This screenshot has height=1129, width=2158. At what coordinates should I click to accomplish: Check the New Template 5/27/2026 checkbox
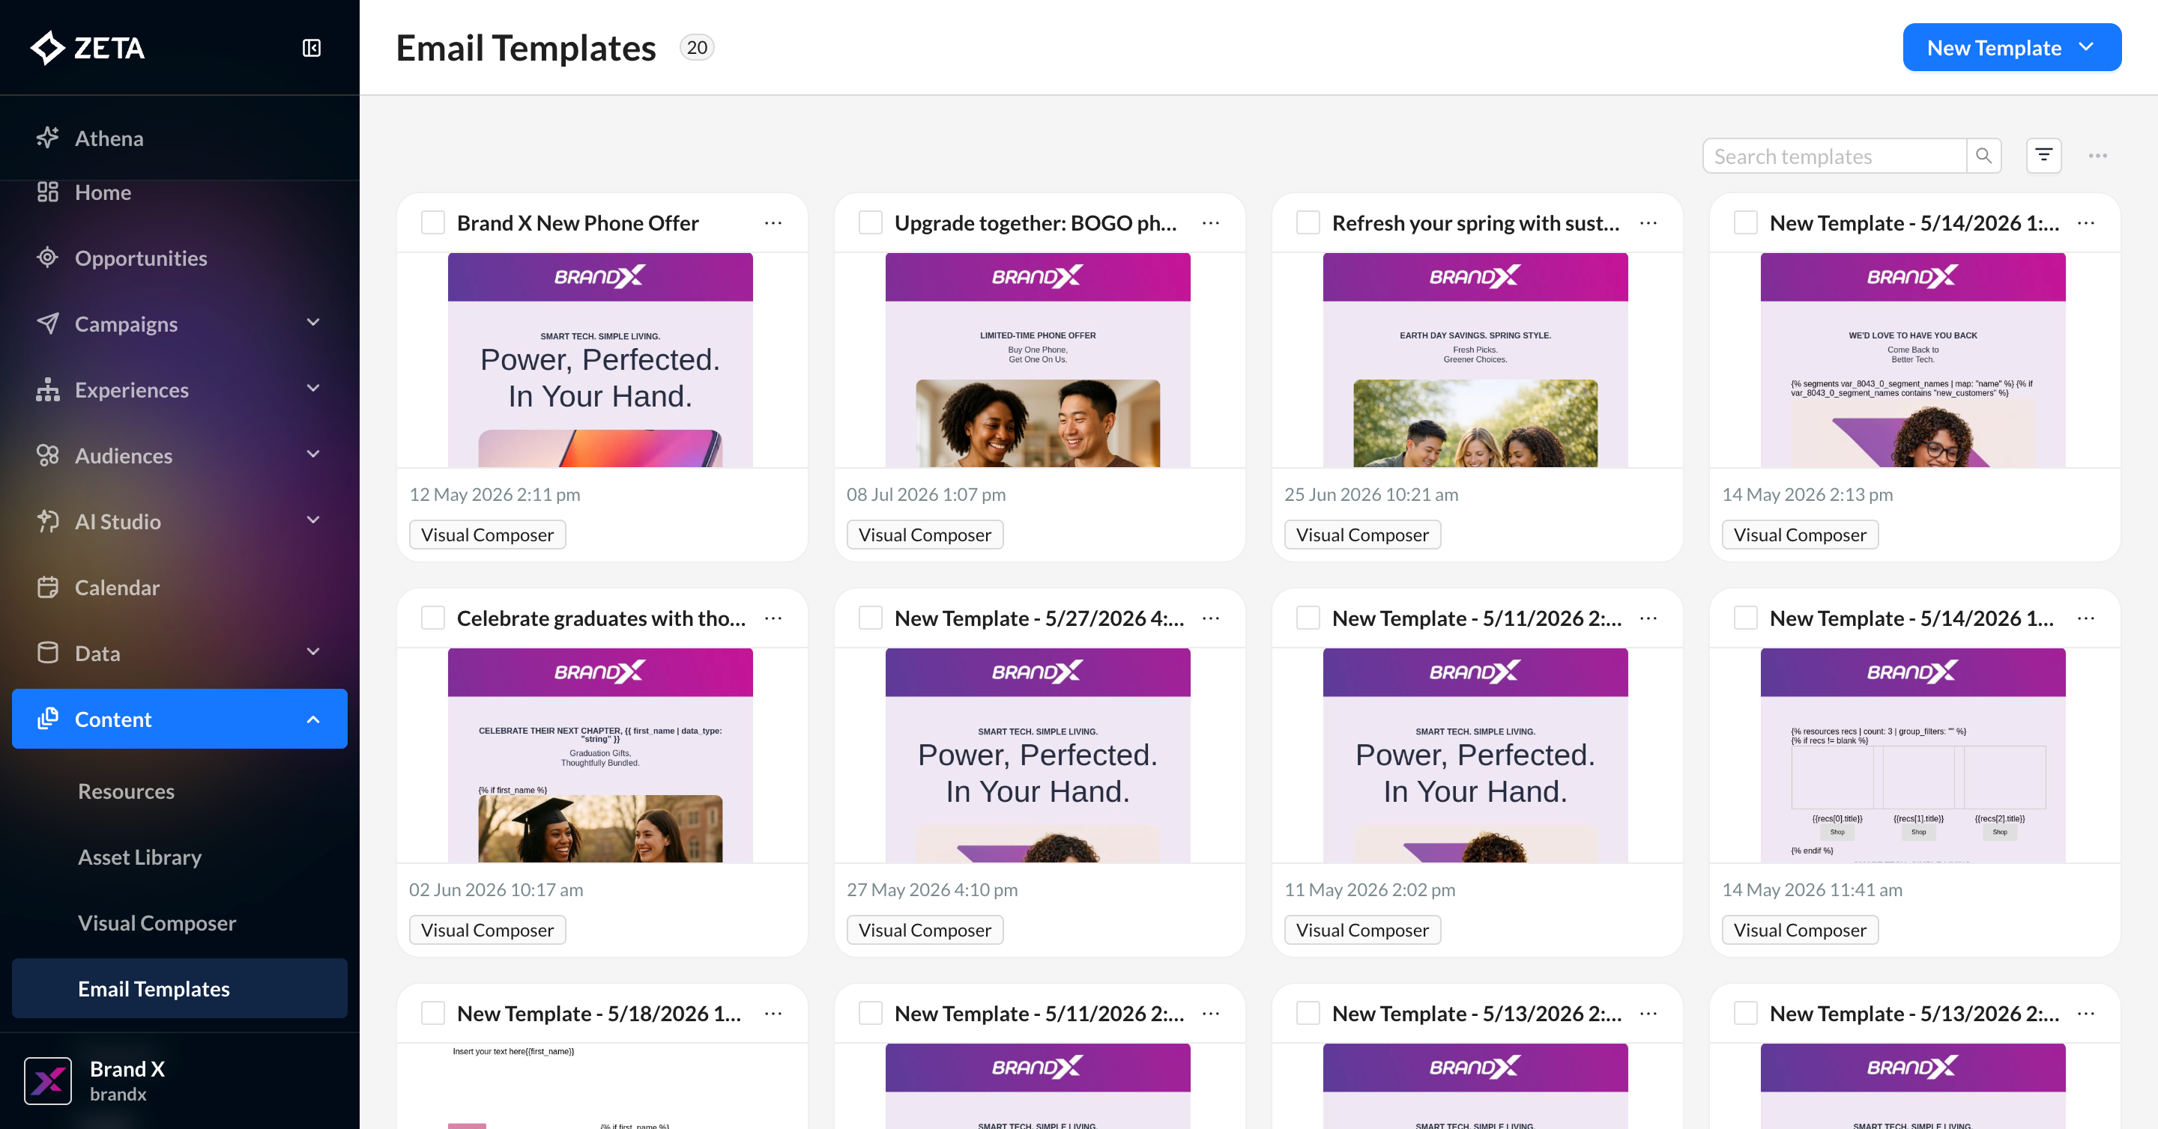pos(871,618)
